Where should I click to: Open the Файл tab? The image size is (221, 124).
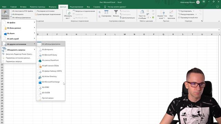4,7
